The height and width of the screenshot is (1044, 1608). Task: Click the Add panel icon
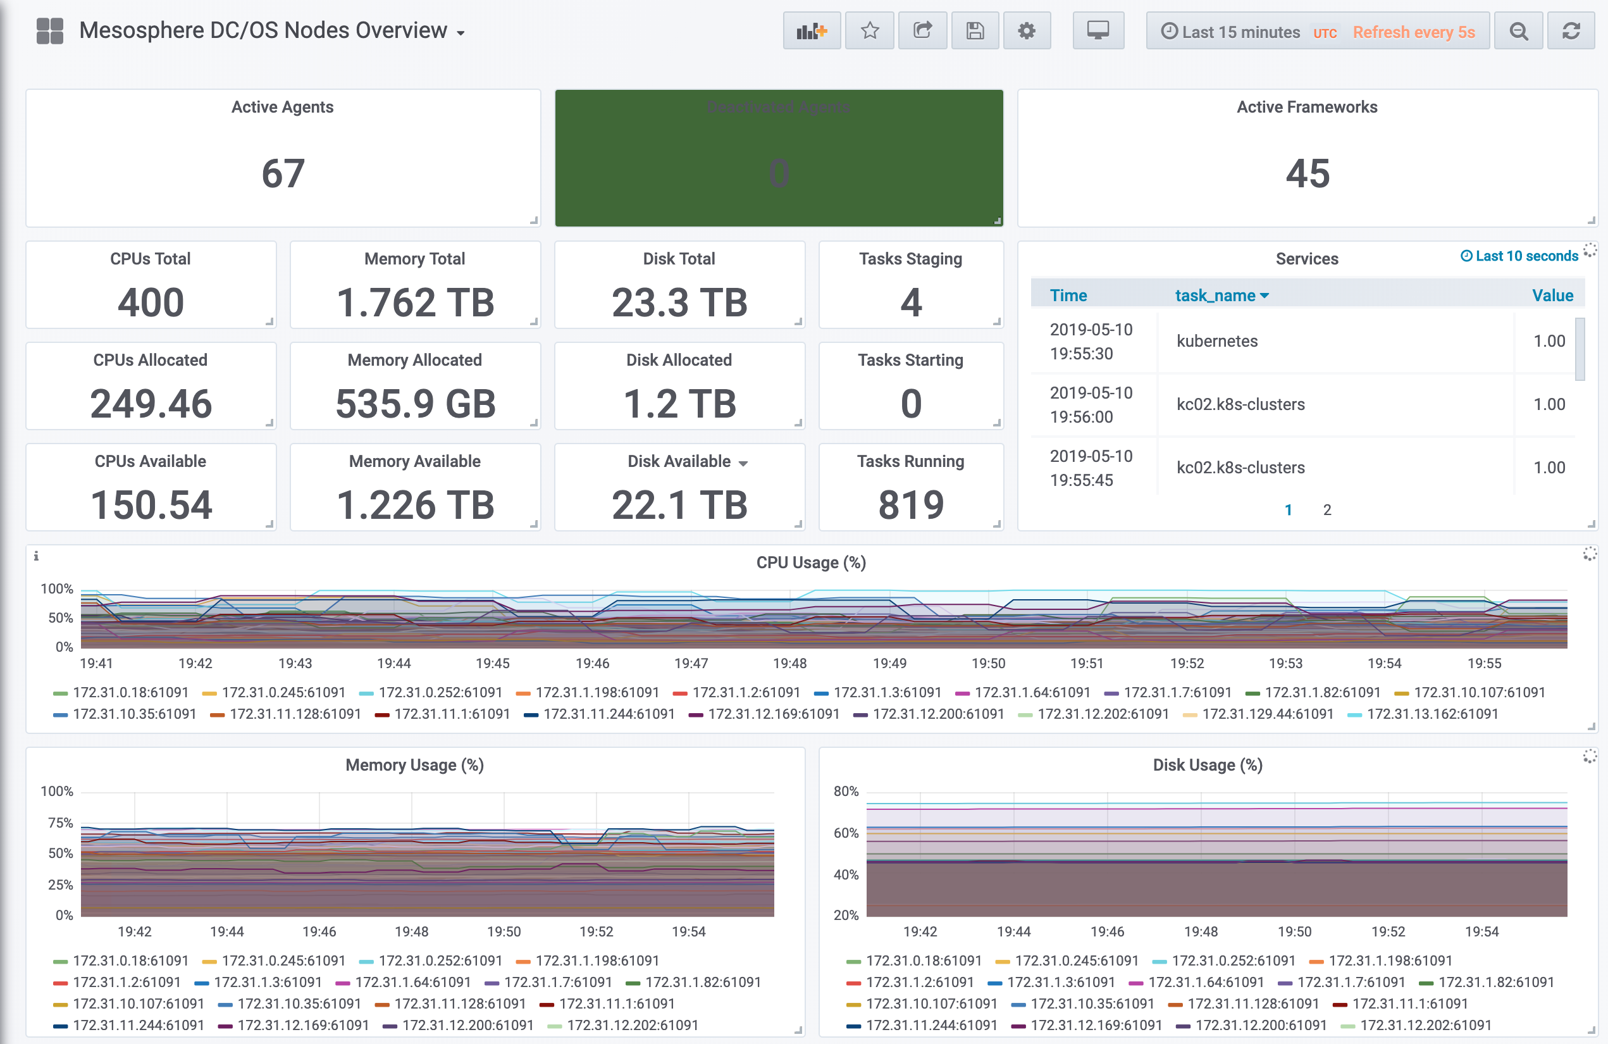[812, 31]
